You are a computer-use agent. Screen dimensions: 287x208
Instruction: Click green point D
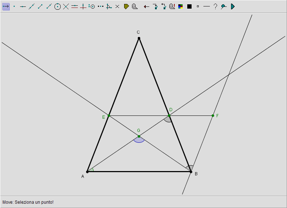pyautogui.click(x=169, y=115)
